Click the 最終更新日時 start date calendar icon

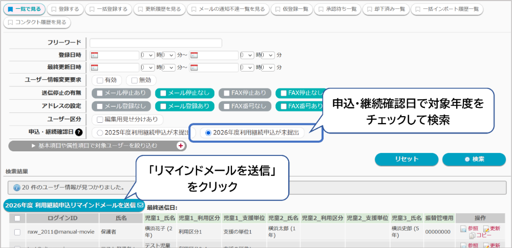coord(94,67)
